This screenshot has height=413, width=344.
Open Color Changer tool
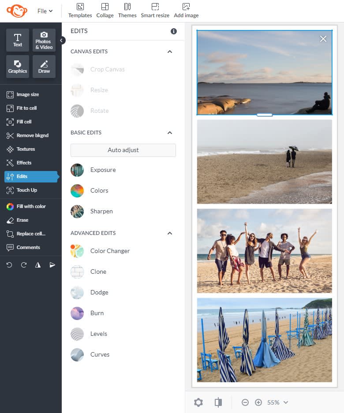point(100,251)
